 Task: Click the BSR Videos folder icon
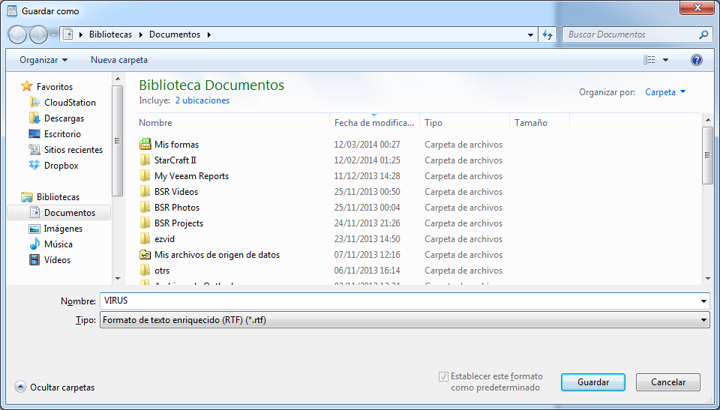click(145, 191)
